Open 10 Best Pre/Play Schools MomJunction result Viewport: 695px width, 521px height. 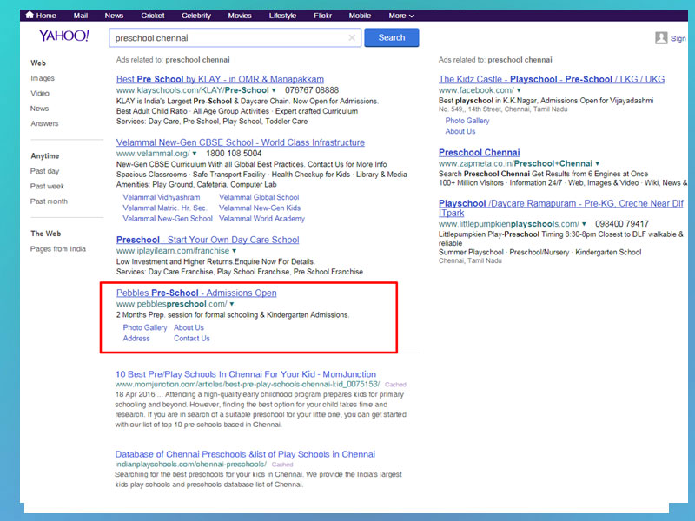[x=246, y=374]
